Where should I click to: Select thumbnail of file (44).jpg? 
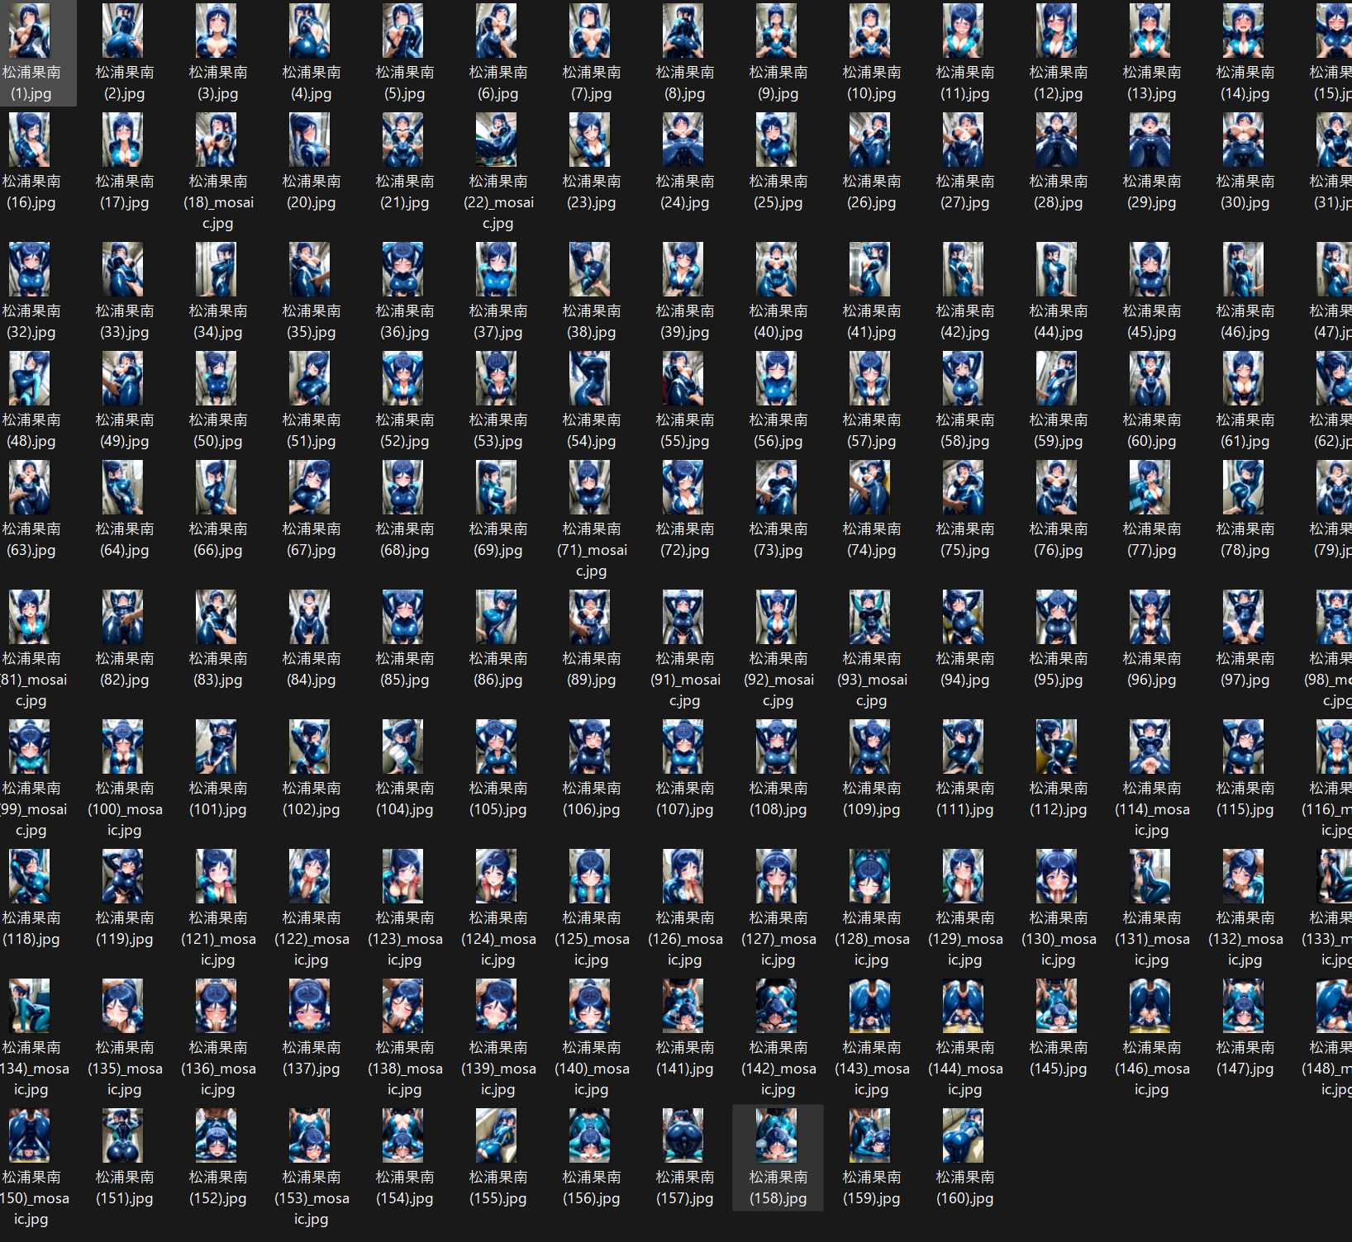[x=1057, y=269]
